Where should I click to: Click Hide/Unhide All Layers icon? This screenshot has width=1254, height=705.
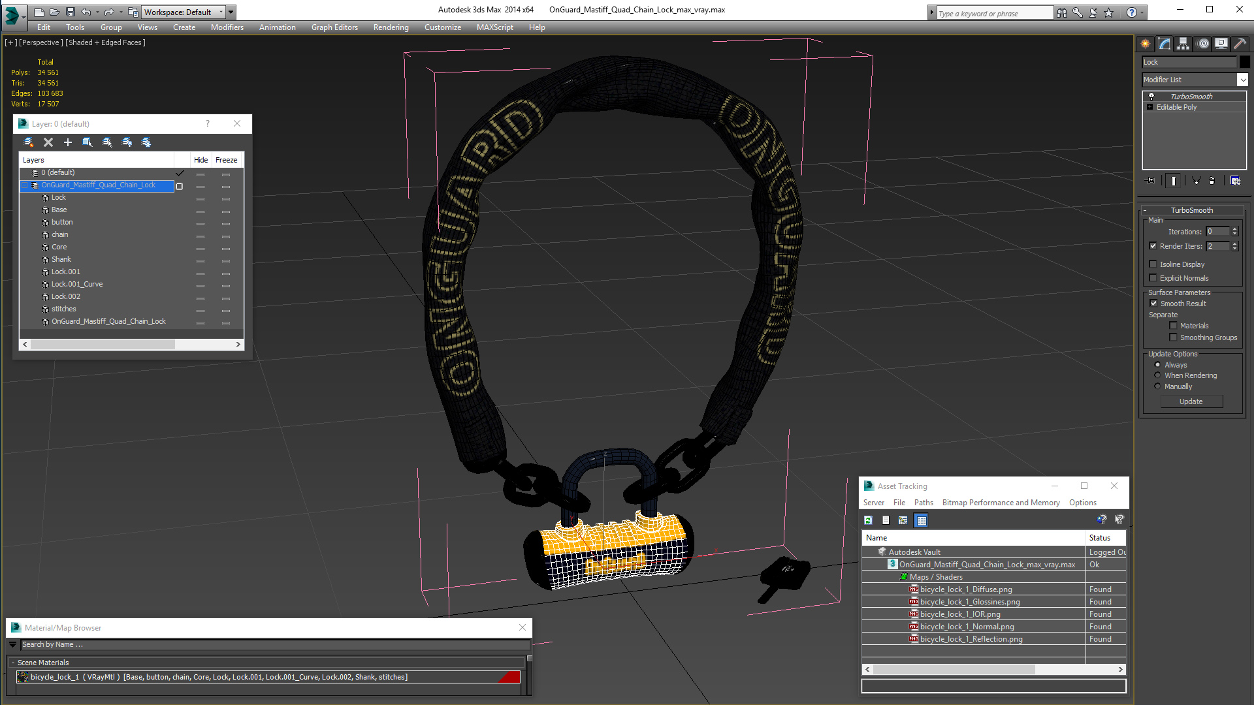127,142
